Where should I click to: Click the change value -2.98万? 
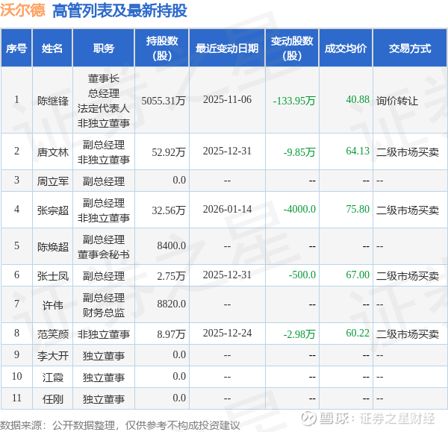pyautogui.click(x=299, y=334)
